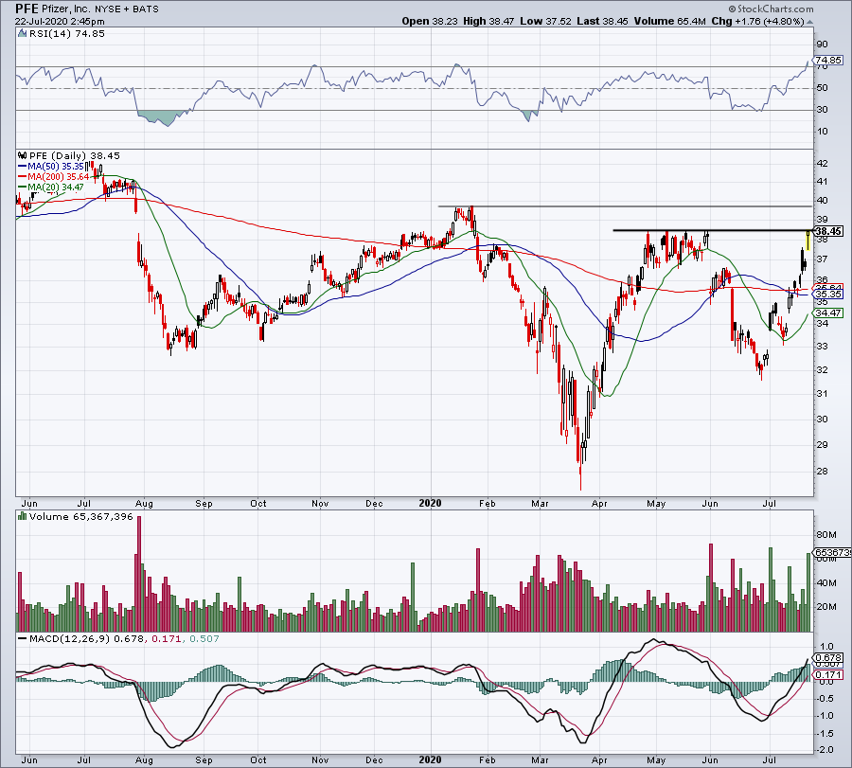Click the MACD(12,26,9) 0.678 legend text
Image resolution: width=852 pixels, height=768 pixels.
tap(87, 638)
